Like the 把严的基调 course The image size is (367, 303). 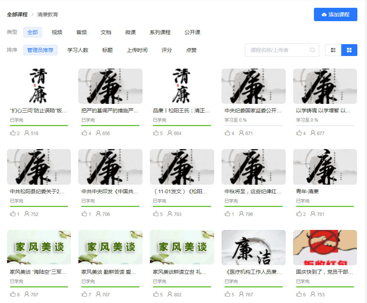[x=84, y=133]
